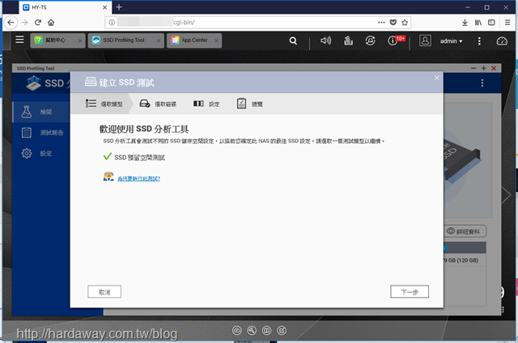Select the settings wizard step
The height and width of the screenshot is (343, 518).
(206, 104)
